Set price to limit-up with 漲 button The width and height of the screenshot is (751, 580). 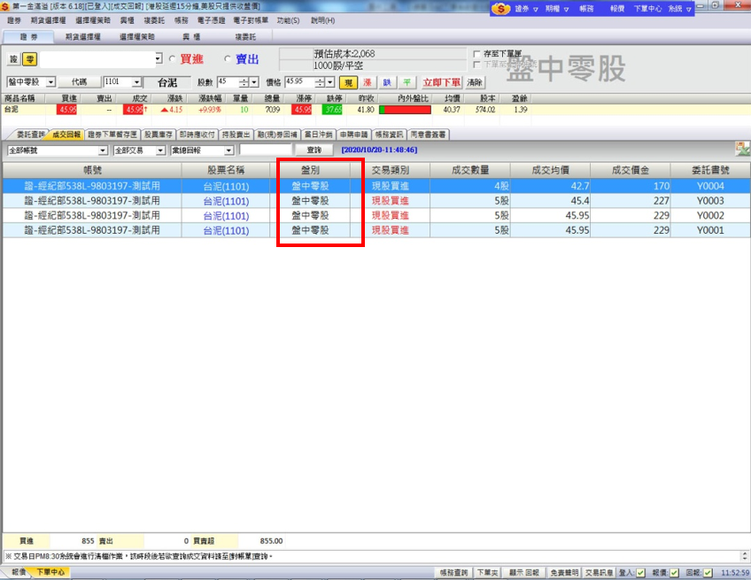[x=368, y=82]
